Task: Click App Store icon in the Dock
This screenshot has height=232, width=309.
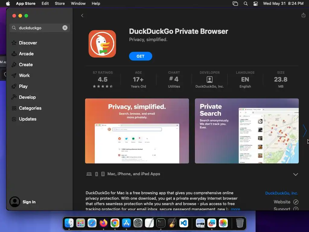Action: [x=126, y=223]
